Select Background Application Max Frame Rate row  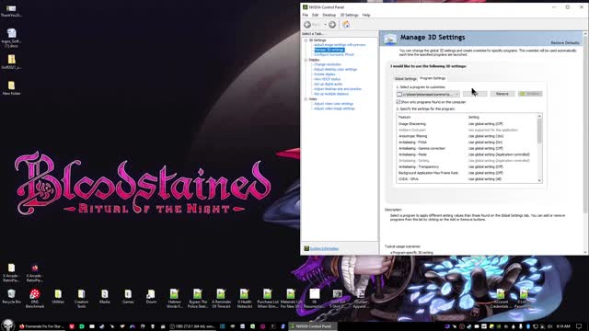point(467,173)
